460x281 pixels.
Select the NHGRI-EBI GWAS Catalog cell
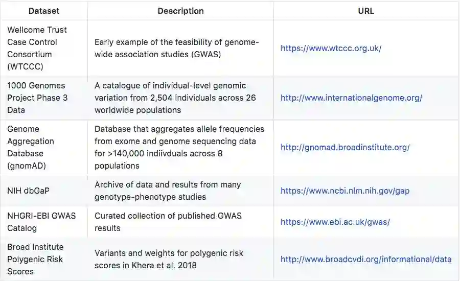coord(41,222)
